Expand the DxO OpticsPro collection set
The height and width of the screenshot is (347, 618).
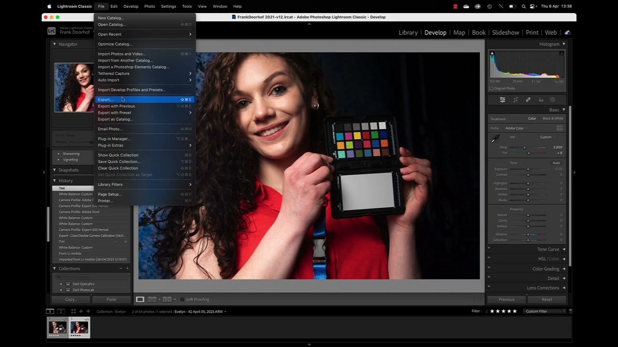click(x=61, y=284)
